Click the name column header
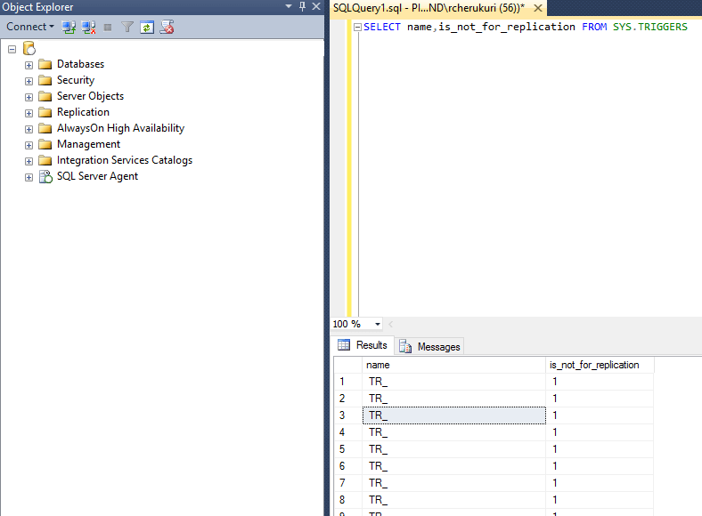 click(453, 365)
